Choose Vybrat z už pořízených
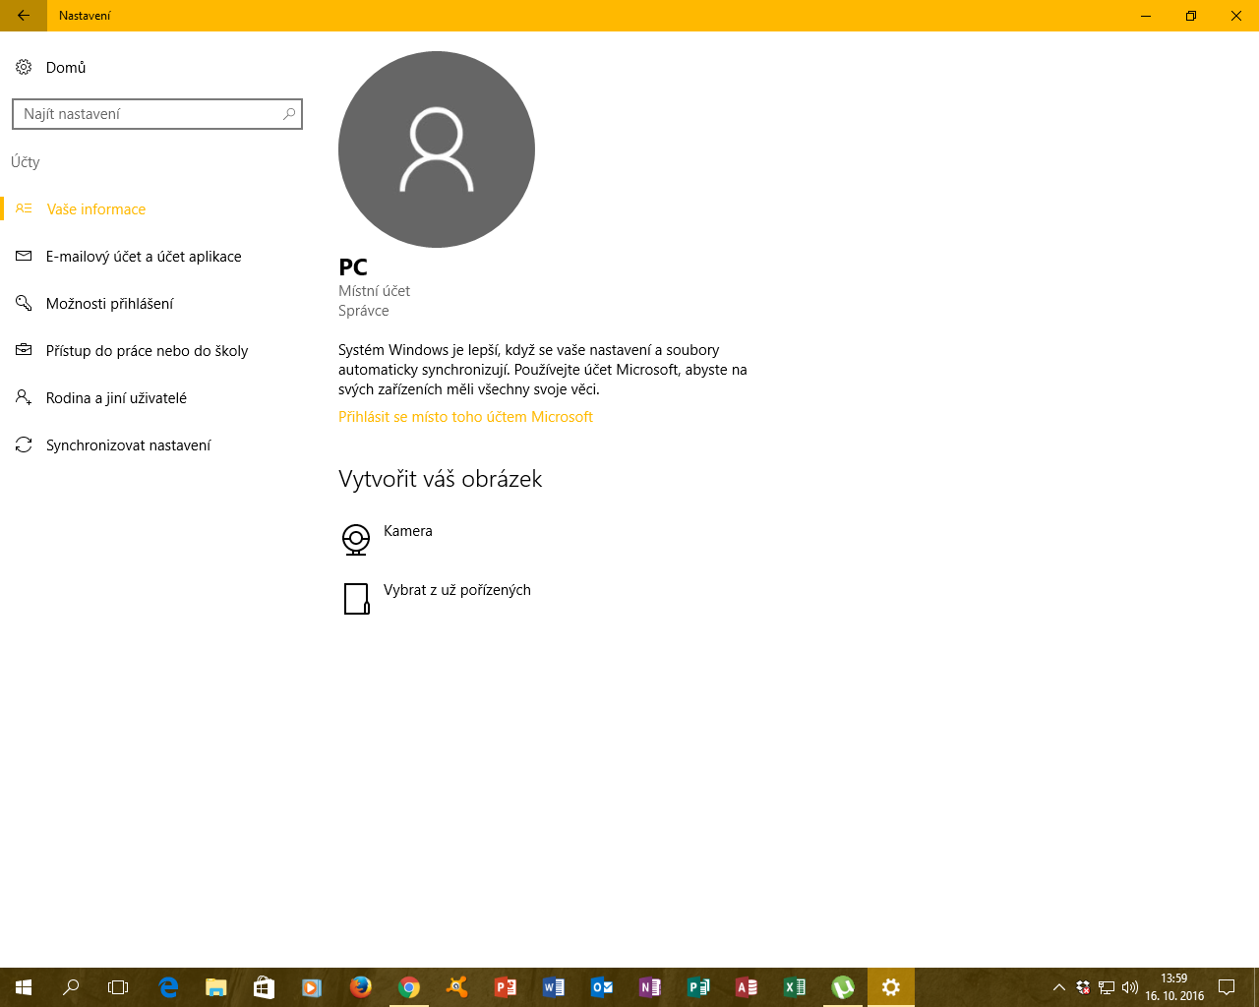Viewport: 1259px width, 1007px height. (x=457, y=590)
